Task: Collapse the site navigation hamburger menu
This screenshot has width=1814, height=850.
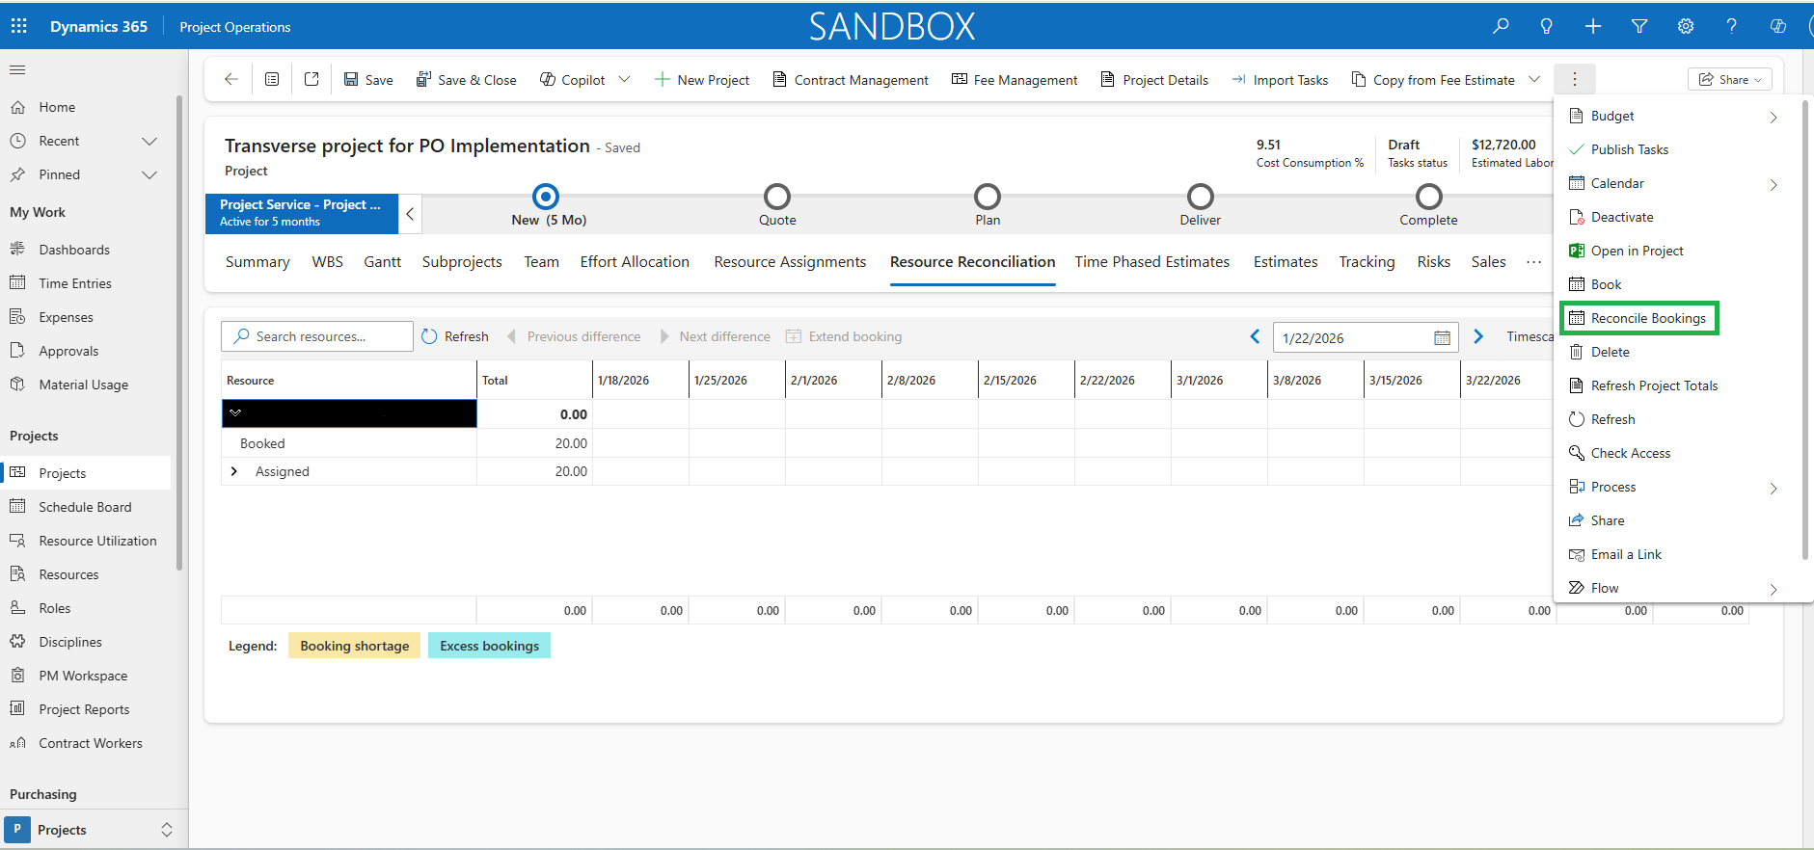Action: point(17,69)
